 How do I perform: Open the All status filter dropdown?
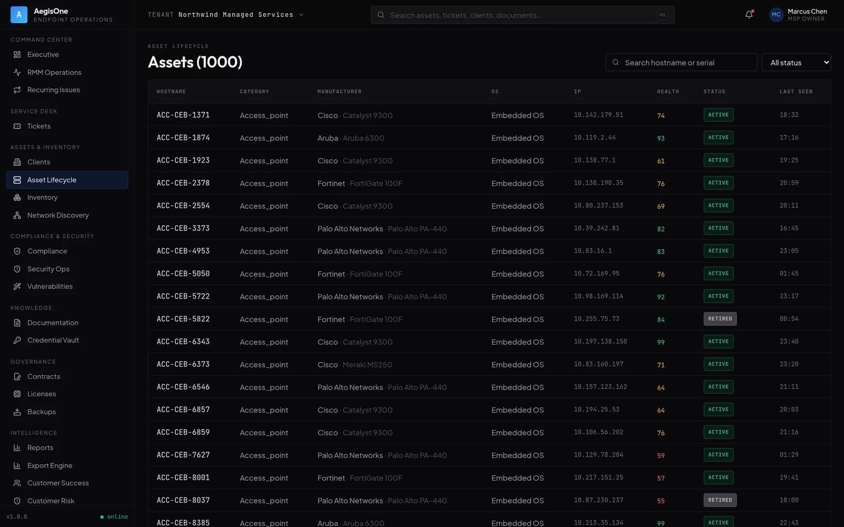coord(797,63)
